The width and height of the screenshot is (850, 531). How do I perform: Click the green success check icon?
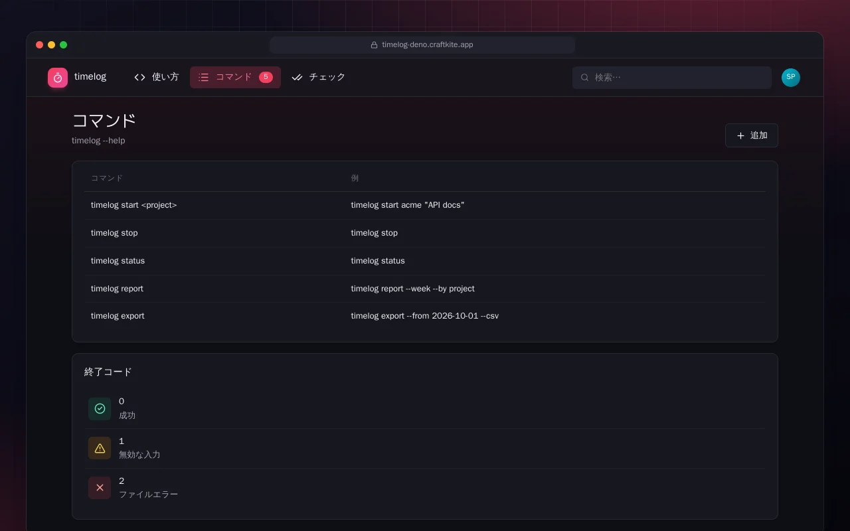point(100,409)
